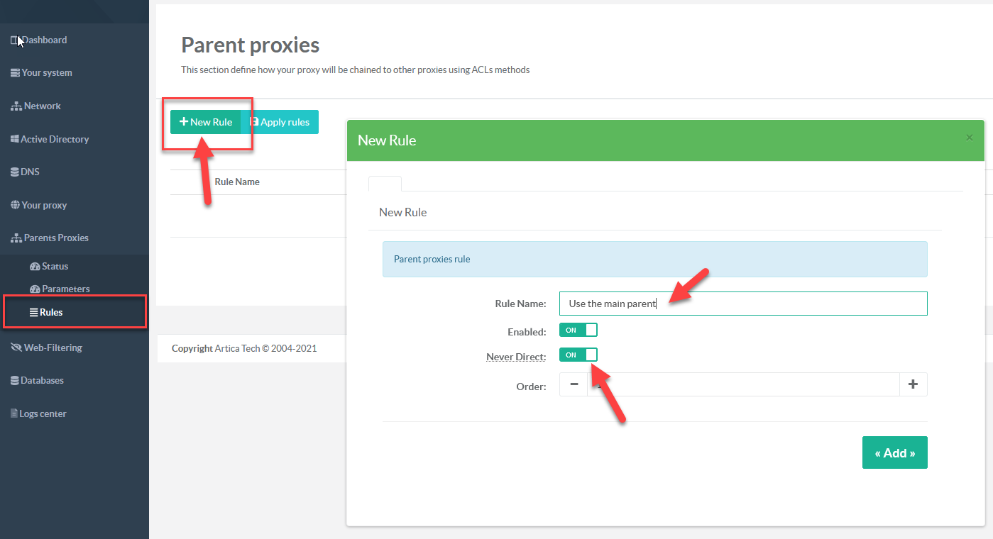
Task: Open Status under Parents Proxies
Action: [x=55, y=267]
